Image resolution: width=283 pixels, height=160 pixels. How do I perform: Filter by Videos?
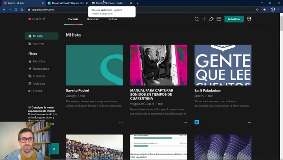pos(35,91)
